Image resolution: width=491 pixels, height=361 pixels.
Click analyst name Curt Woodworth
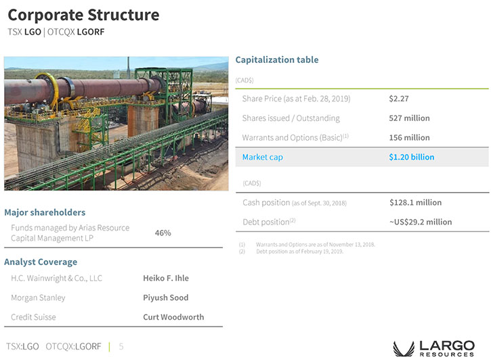[173, 317]
